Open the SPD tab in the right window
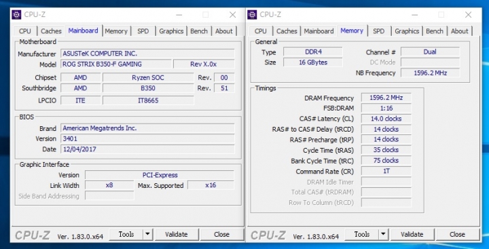The width and height of the screenshot is (489, 249). click(x=378, y=31)
